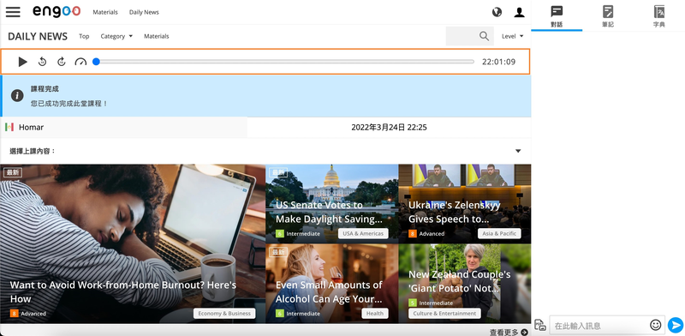The image size is (685, 336).
Task: Open the Category dropdown
Action: tap(116, 36)
